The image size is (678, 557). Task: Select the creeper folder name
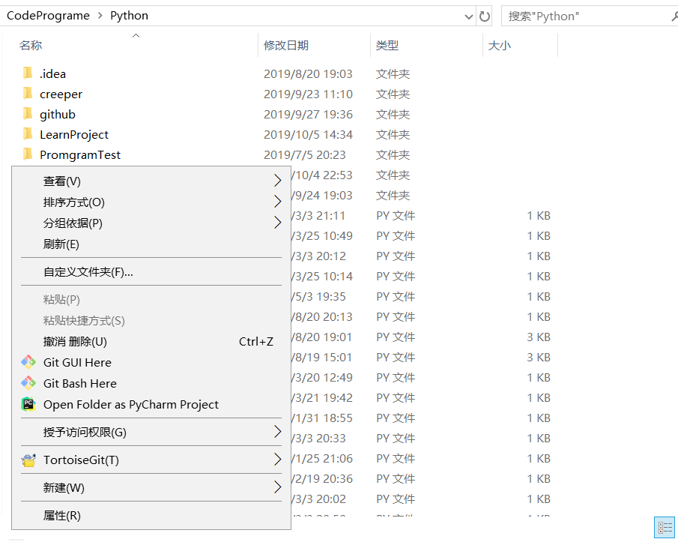click(61, 94)
